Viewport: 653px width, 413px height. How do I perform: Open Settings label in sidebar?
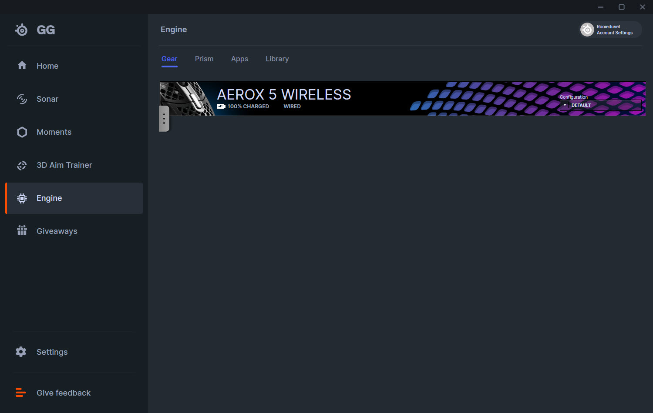[x=52, y=352]
